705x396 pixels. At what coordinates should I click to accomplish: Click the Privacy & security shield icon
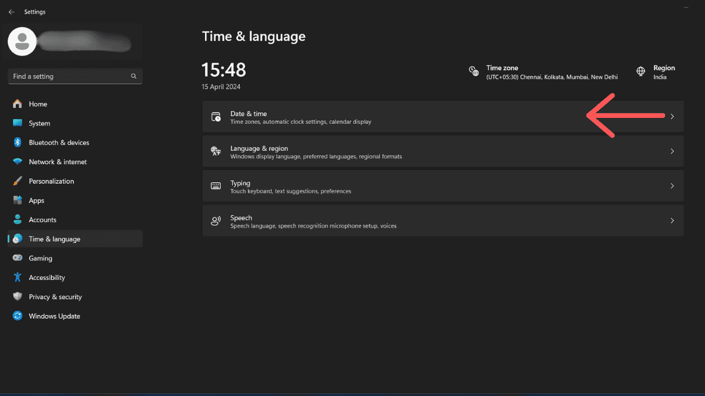tap(18, 297)
